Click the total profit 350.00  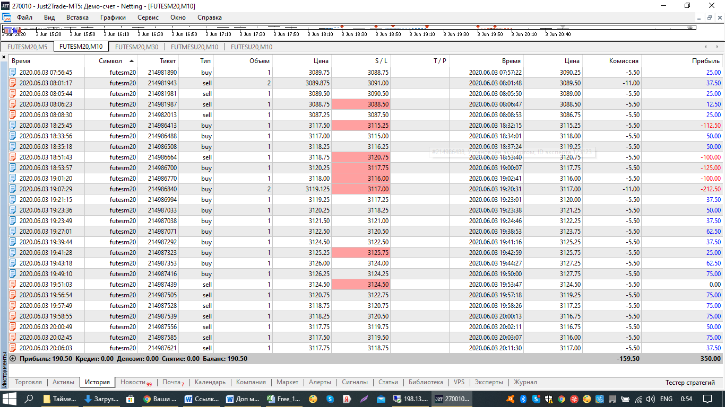710,359
